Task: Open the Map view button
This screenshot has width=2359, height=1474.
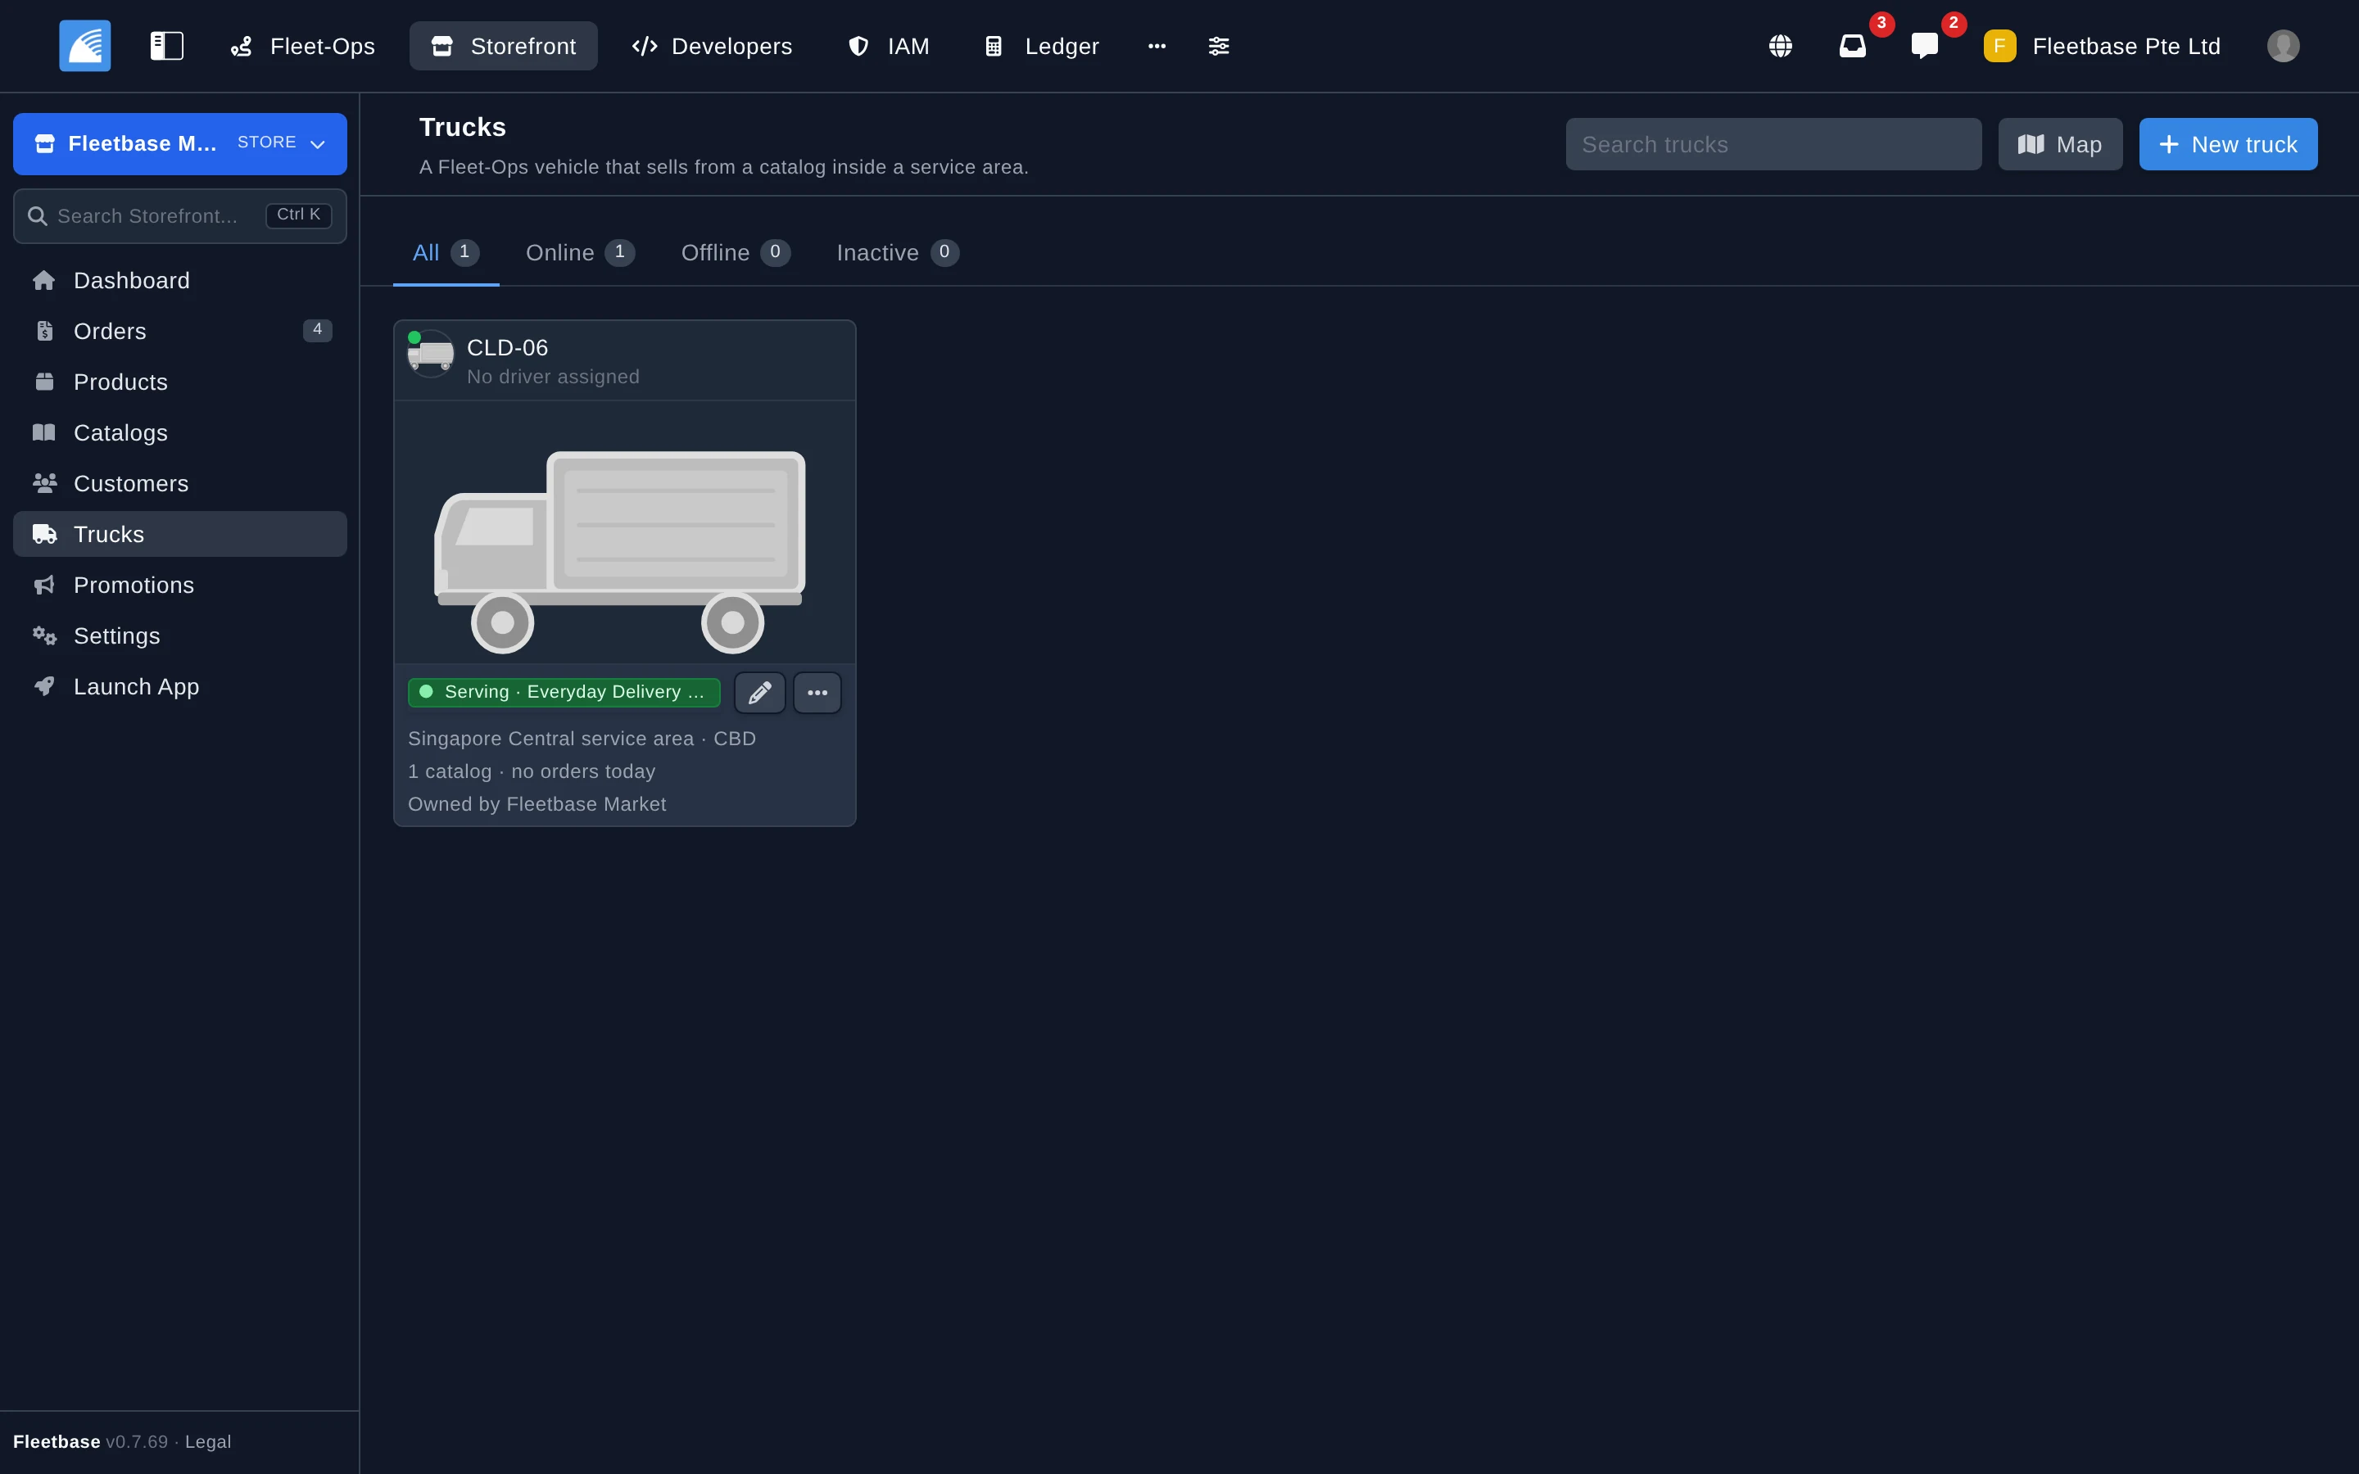Action: click(2060, 144)
